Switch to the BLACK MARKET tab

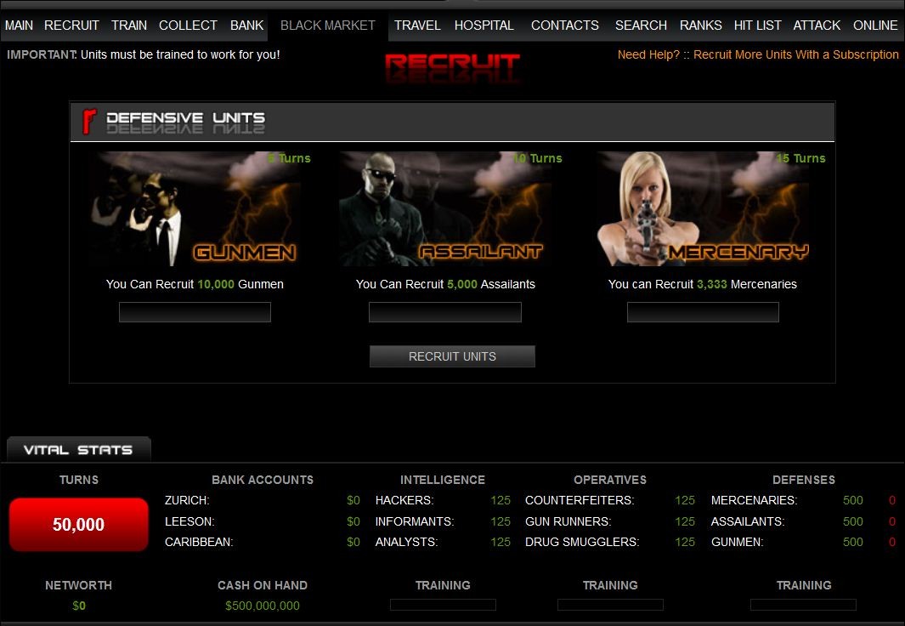(328, 26)
